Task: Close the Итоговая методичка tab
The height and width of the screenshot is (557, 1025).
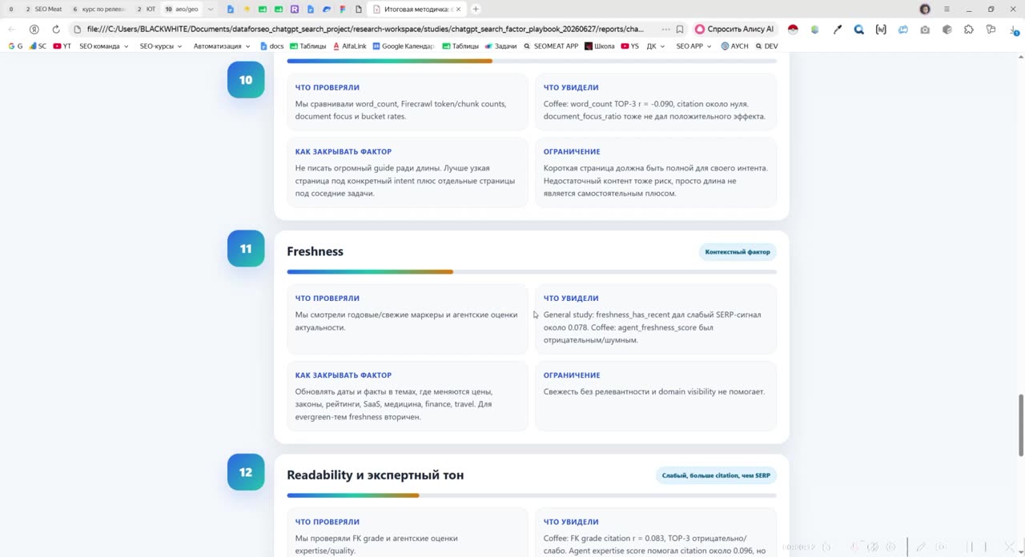Action: pyautogui.click(x=458, y=9)
